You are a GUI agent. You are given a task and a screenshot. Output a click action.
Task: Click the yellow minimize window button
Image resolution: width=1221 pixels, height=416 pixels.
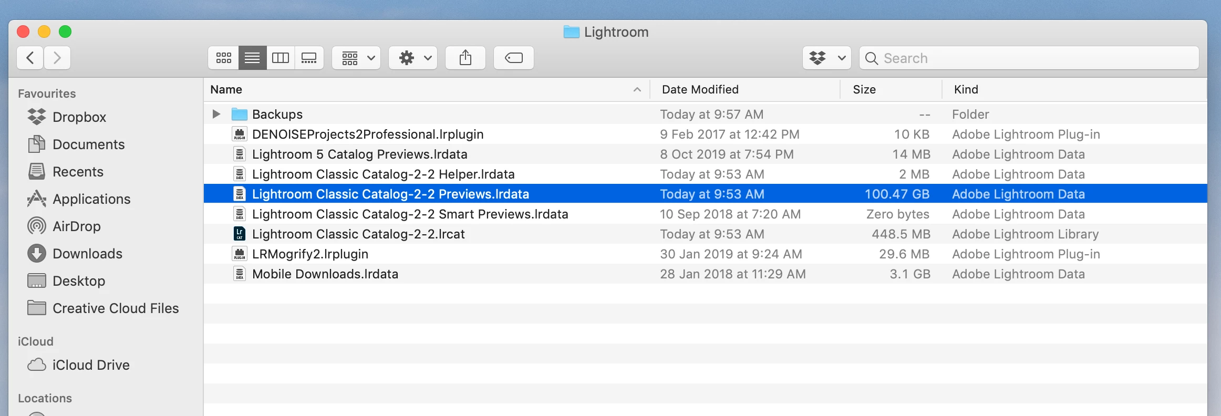pos(44,32)
